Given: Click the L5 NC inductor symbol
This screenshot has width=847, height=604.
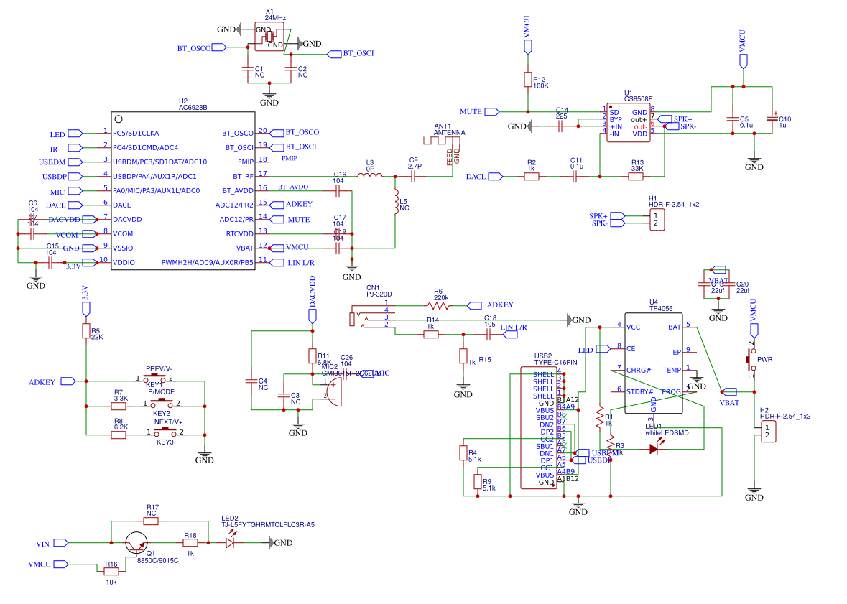Looking at the screenshot, I should [x=396, y=202].
